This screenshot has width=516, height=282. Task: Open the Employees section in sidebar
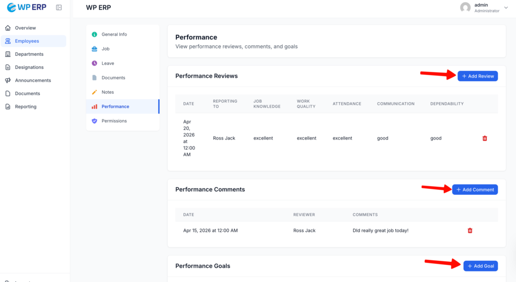(27, 41)
